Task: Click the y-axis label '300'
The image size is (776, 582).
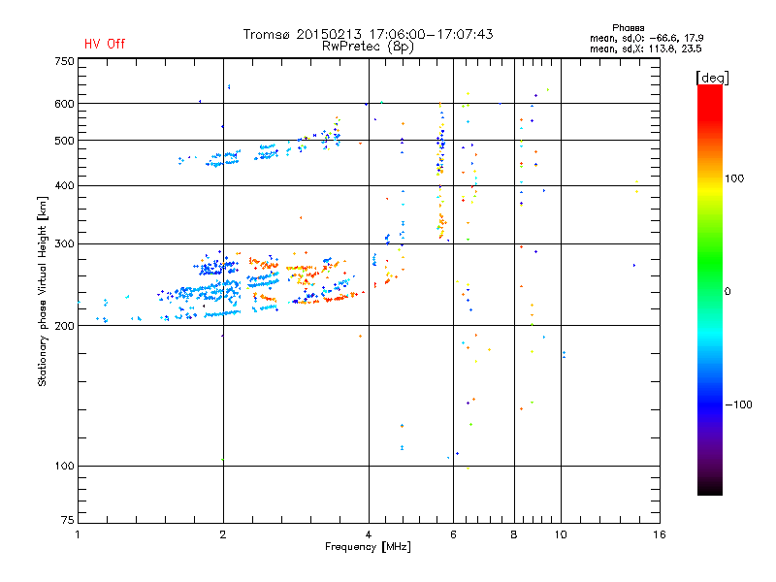Action: pyautogui.click(x=65, y=244)
